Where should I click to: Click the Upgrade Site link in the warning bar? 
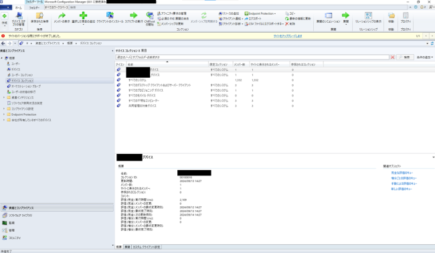[x=288, y=36]
